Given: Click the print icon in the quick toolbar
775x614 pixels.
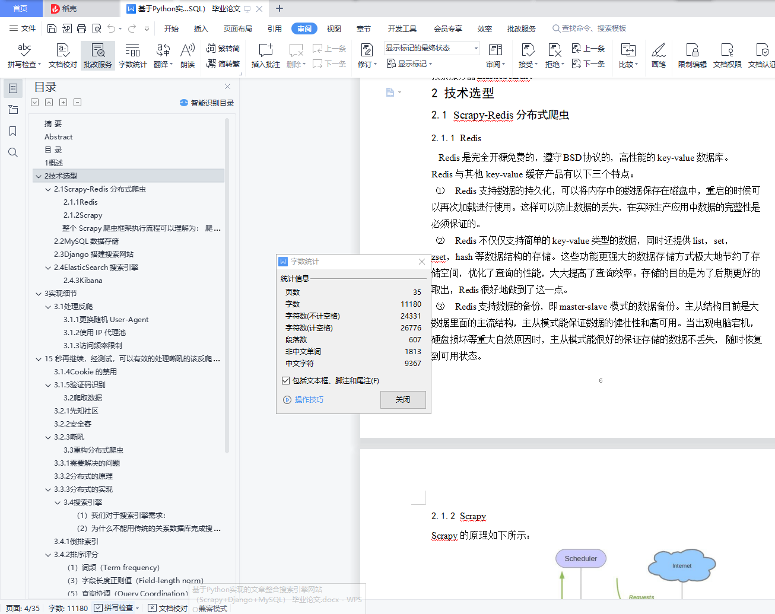Looking at the screenshot, I should pos(82,28).
